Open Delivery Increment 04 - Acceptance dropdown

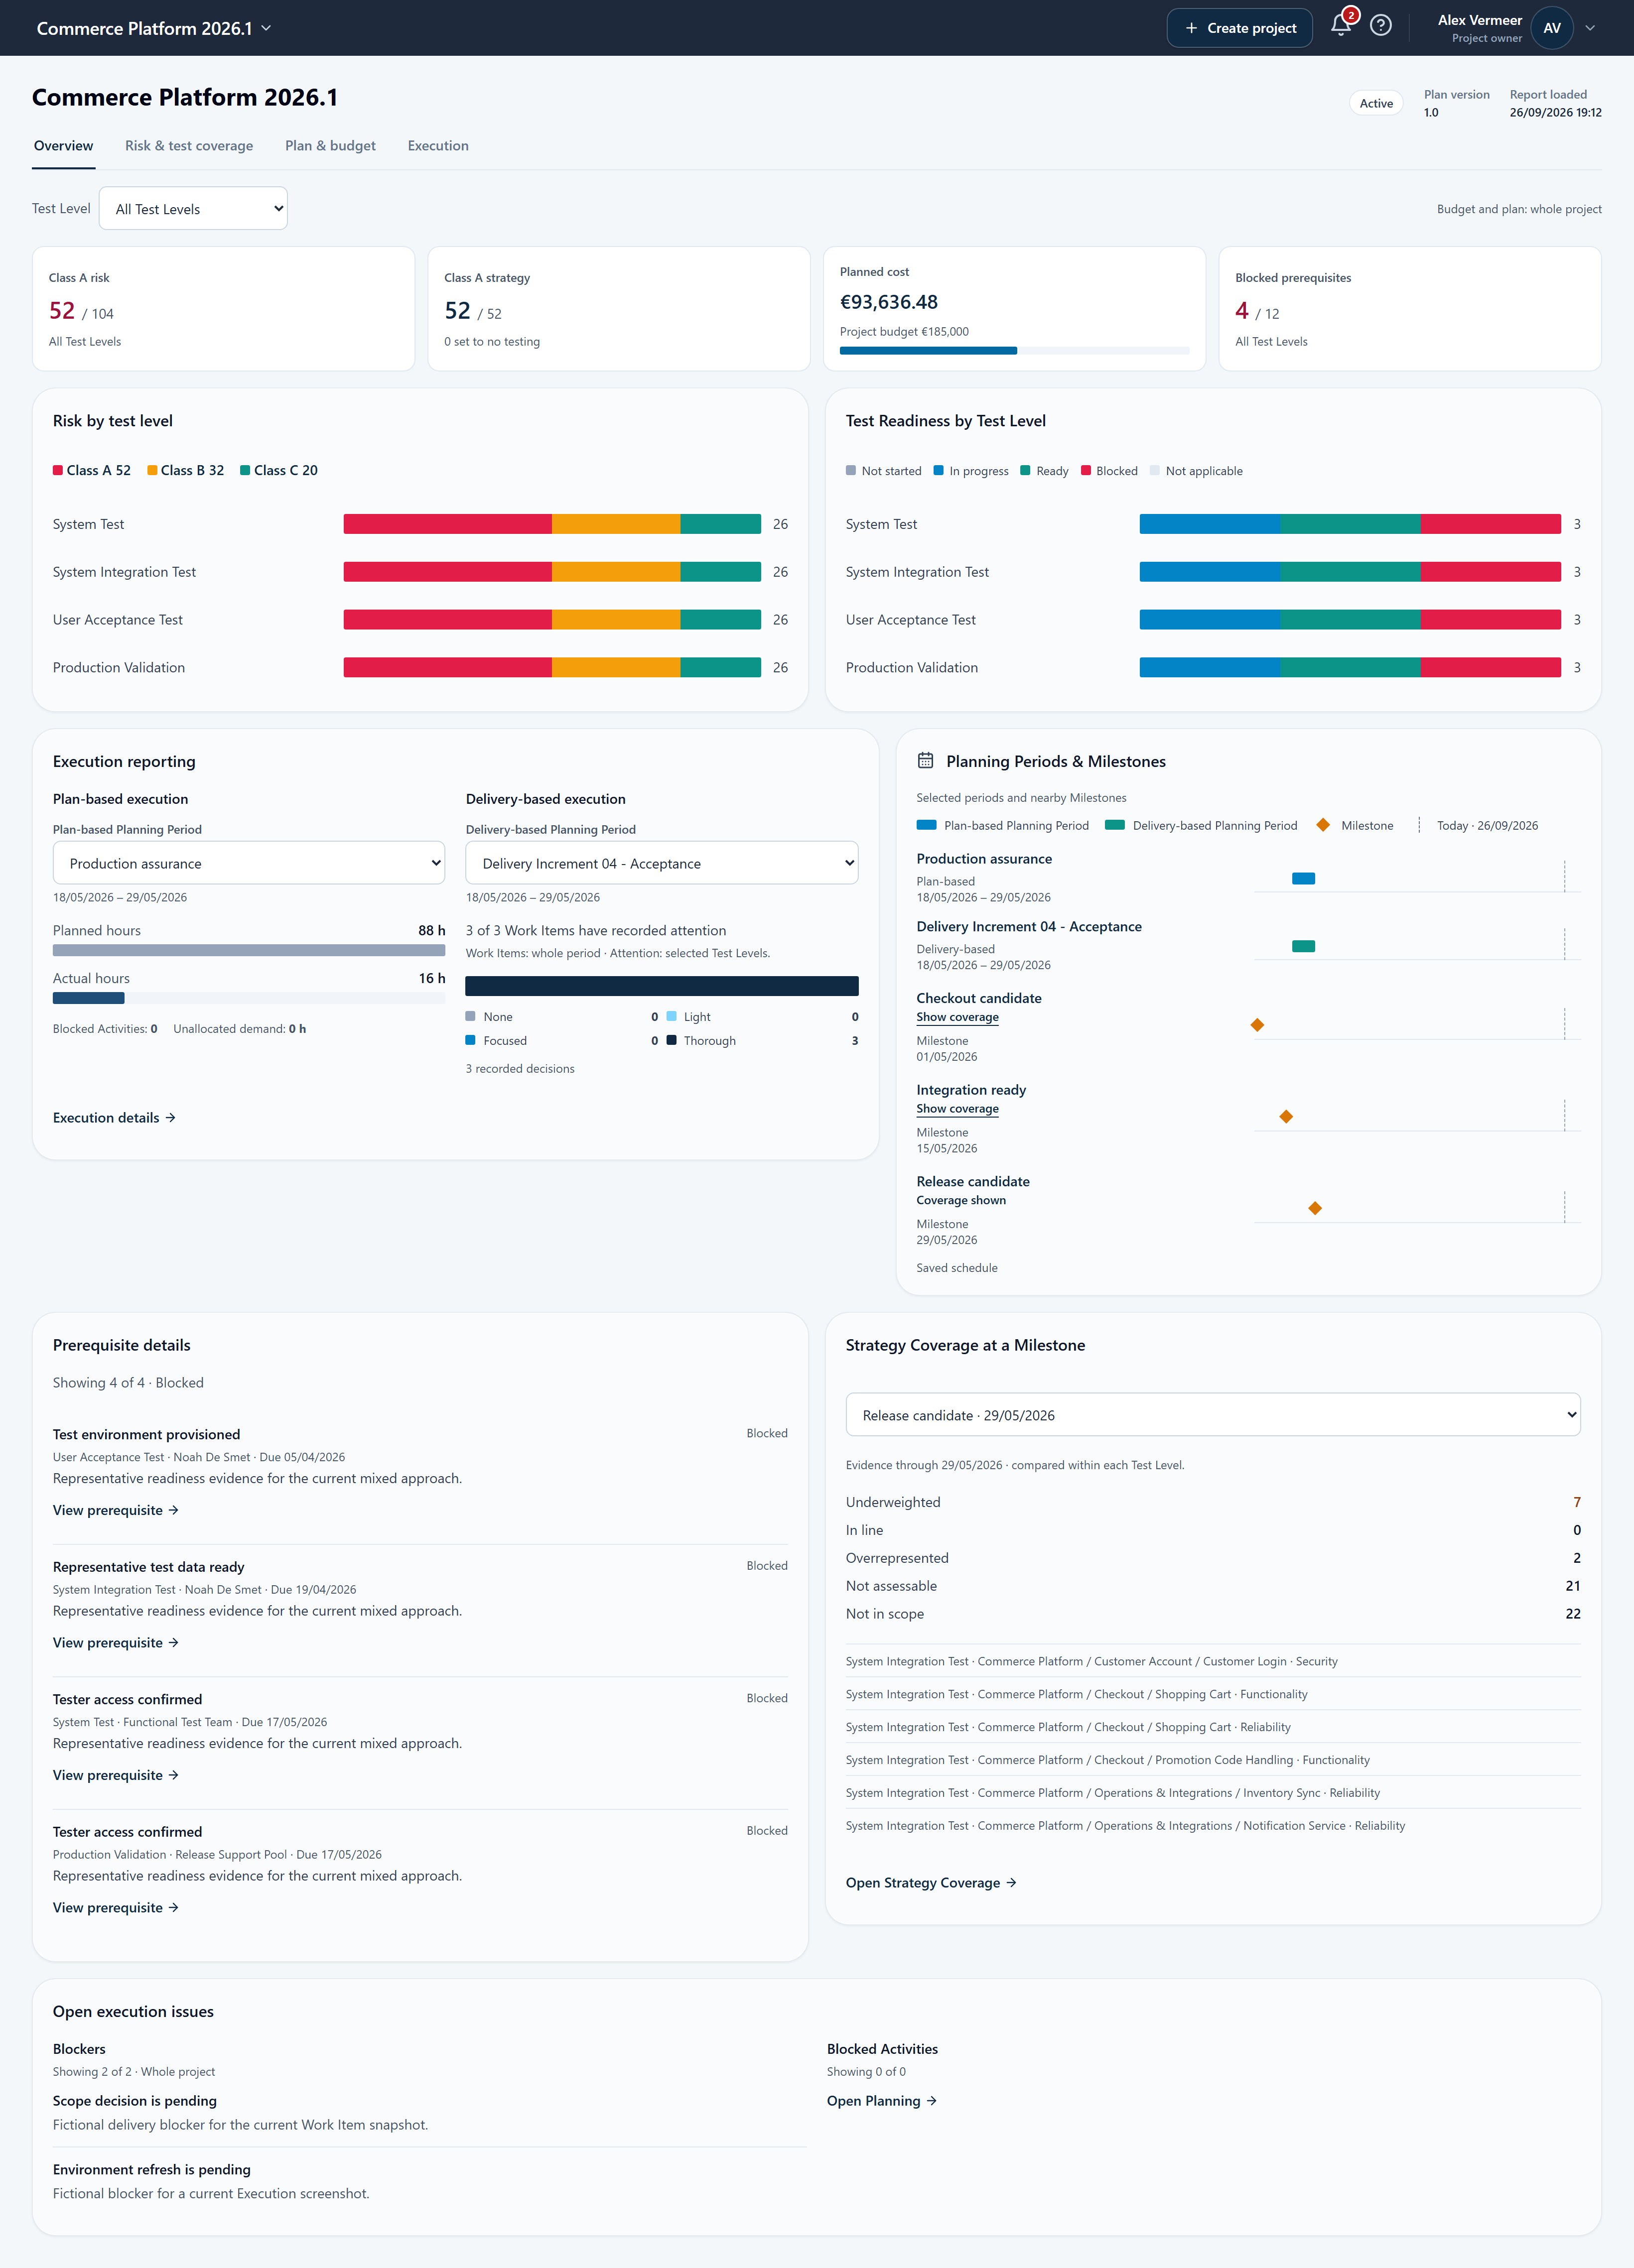[x=662, y=863]
